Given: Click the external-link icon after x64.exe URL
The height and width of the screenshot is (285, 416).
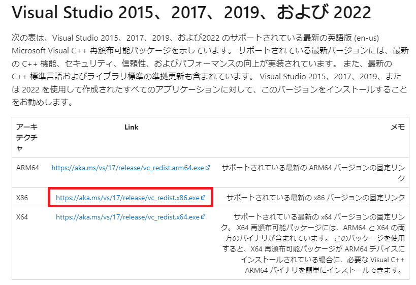Looking at the screenshot, I should (x=203, y=217).
